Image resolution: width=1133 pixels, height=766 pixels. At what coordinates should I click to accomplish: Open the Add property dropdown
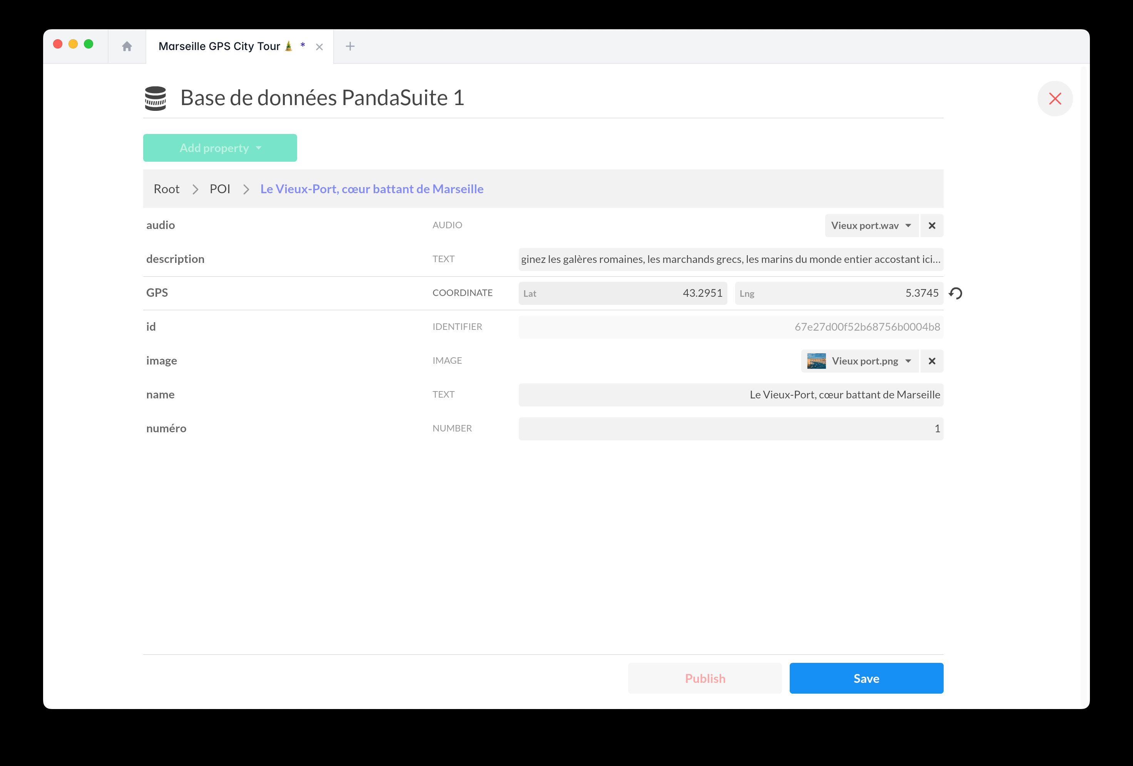220,148
